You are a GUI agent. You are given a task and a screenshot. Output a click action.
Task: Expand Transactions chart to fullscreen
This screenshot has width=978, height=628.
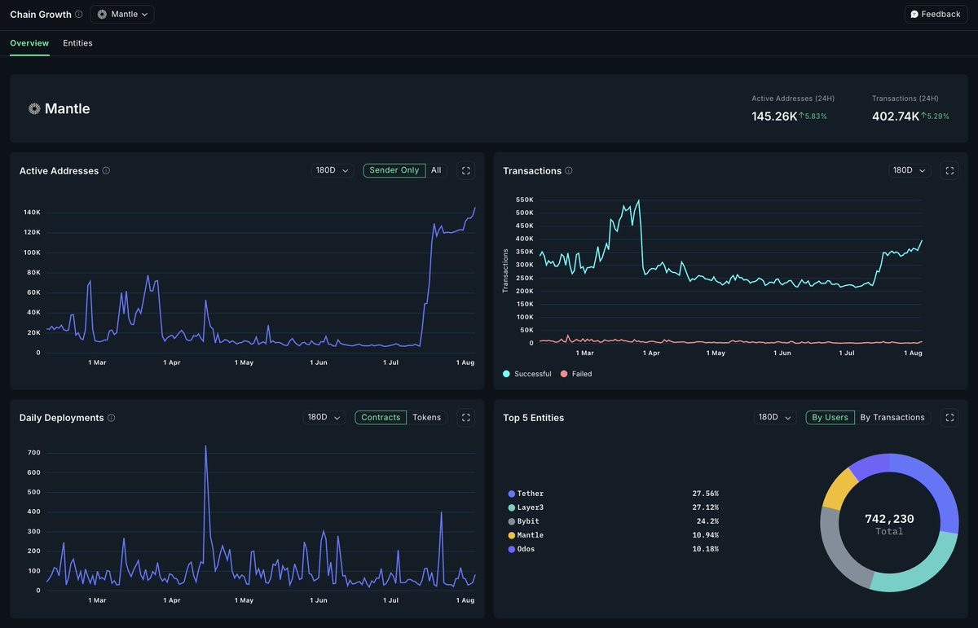coord(949,170)
